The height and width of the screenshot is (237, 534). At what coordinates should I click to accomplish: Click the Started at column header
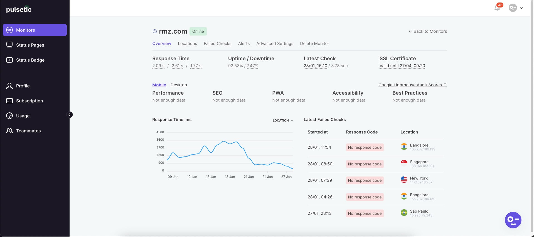(x=318, y=132)
